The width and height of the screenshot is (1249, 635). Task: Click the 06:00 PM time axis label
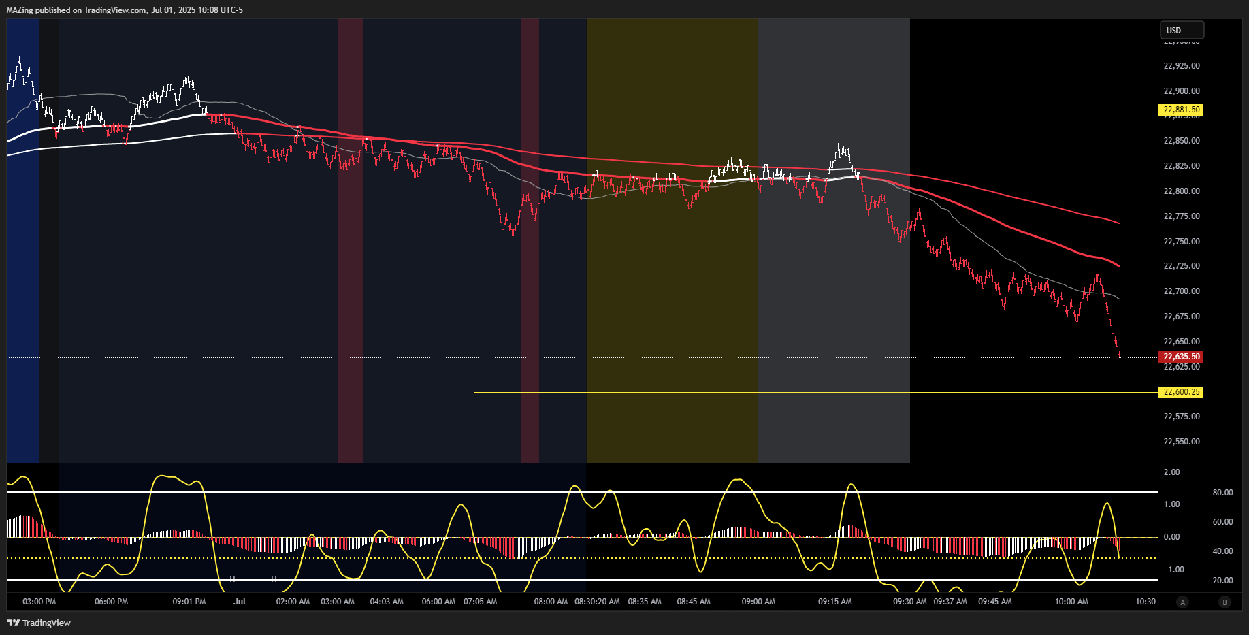pyautogui.click(x=112, y=602)
